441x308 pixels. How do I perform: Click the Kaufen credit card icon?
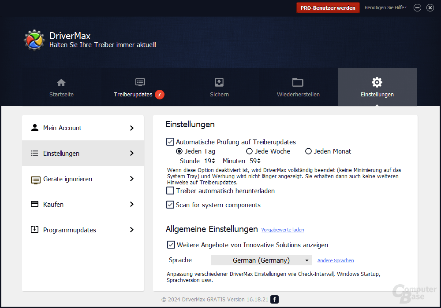coord(34,204)
